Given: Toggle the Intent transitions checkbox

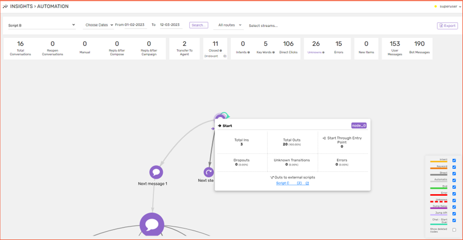Looking at the screenshot, I should (454, 160).
